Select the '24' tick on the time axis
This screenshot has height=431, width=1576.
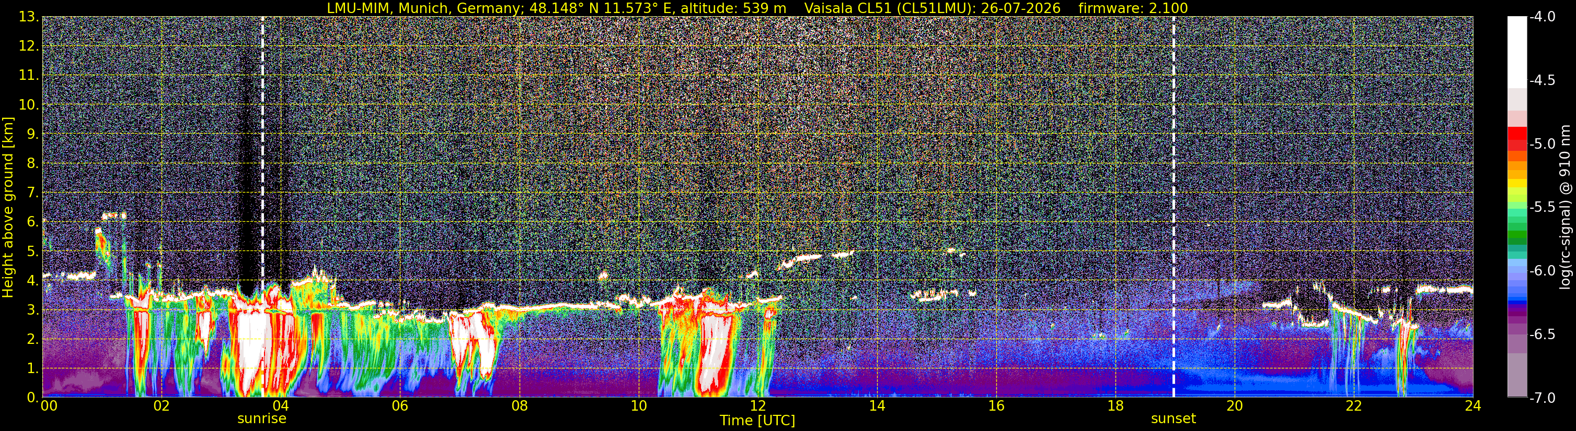1473,406
